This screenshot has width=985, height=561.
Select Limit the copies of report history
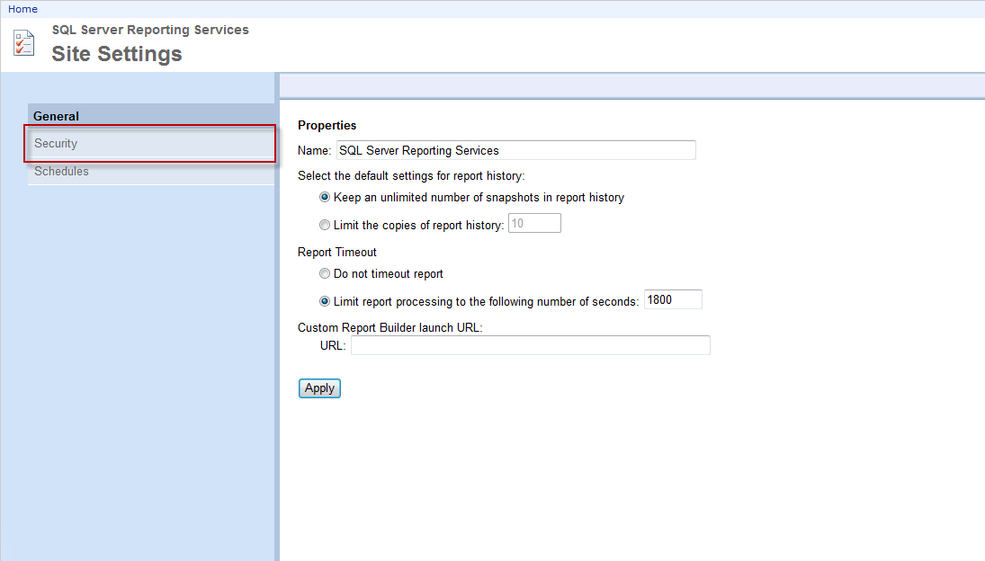(324, 225)
